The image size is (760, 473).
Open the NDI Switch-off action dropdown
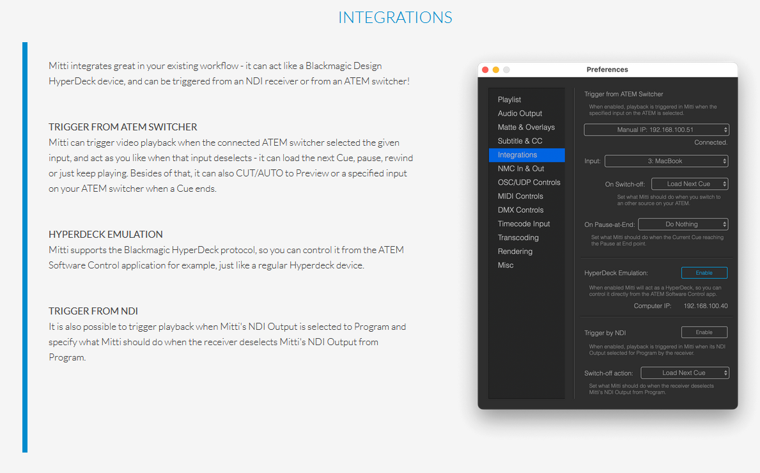coord(685,373)
